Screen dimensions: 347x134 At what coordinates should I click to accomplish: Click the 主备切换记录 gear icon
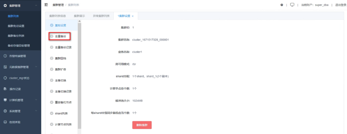(x=51, y=91)
